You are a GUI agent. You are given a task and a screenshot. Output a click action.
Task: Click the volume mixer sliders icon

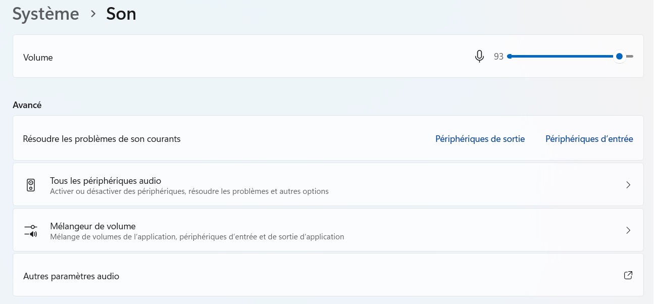31,230
